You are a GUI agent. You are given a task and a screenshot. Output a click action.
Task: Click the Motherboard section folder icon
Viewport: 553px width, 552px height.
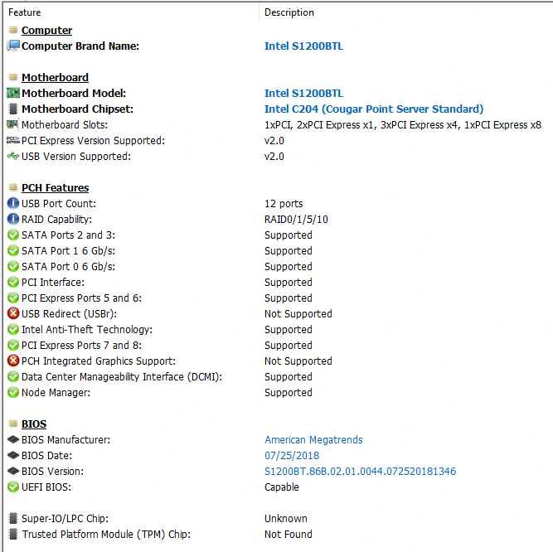tap(13, 77)
